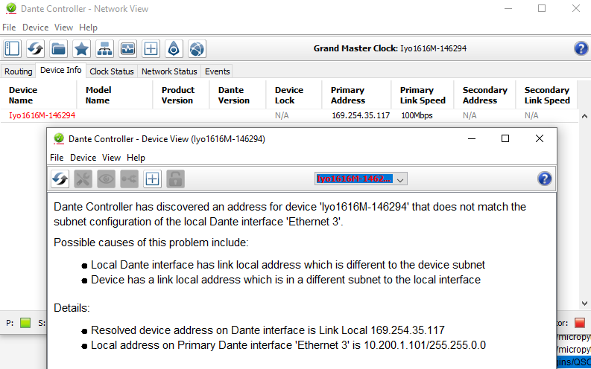The image size is (591, 369).
Task: Click the 169.254.35.117 primary address cell
Action: [361, 115]
